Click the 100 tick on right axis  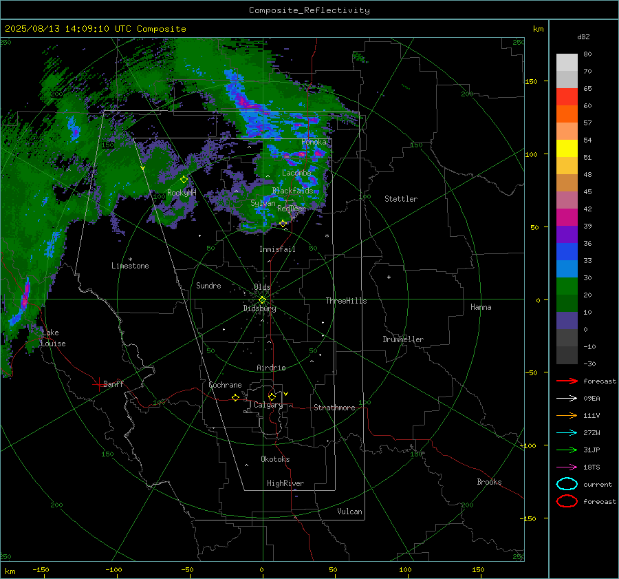tap(531, 154)
